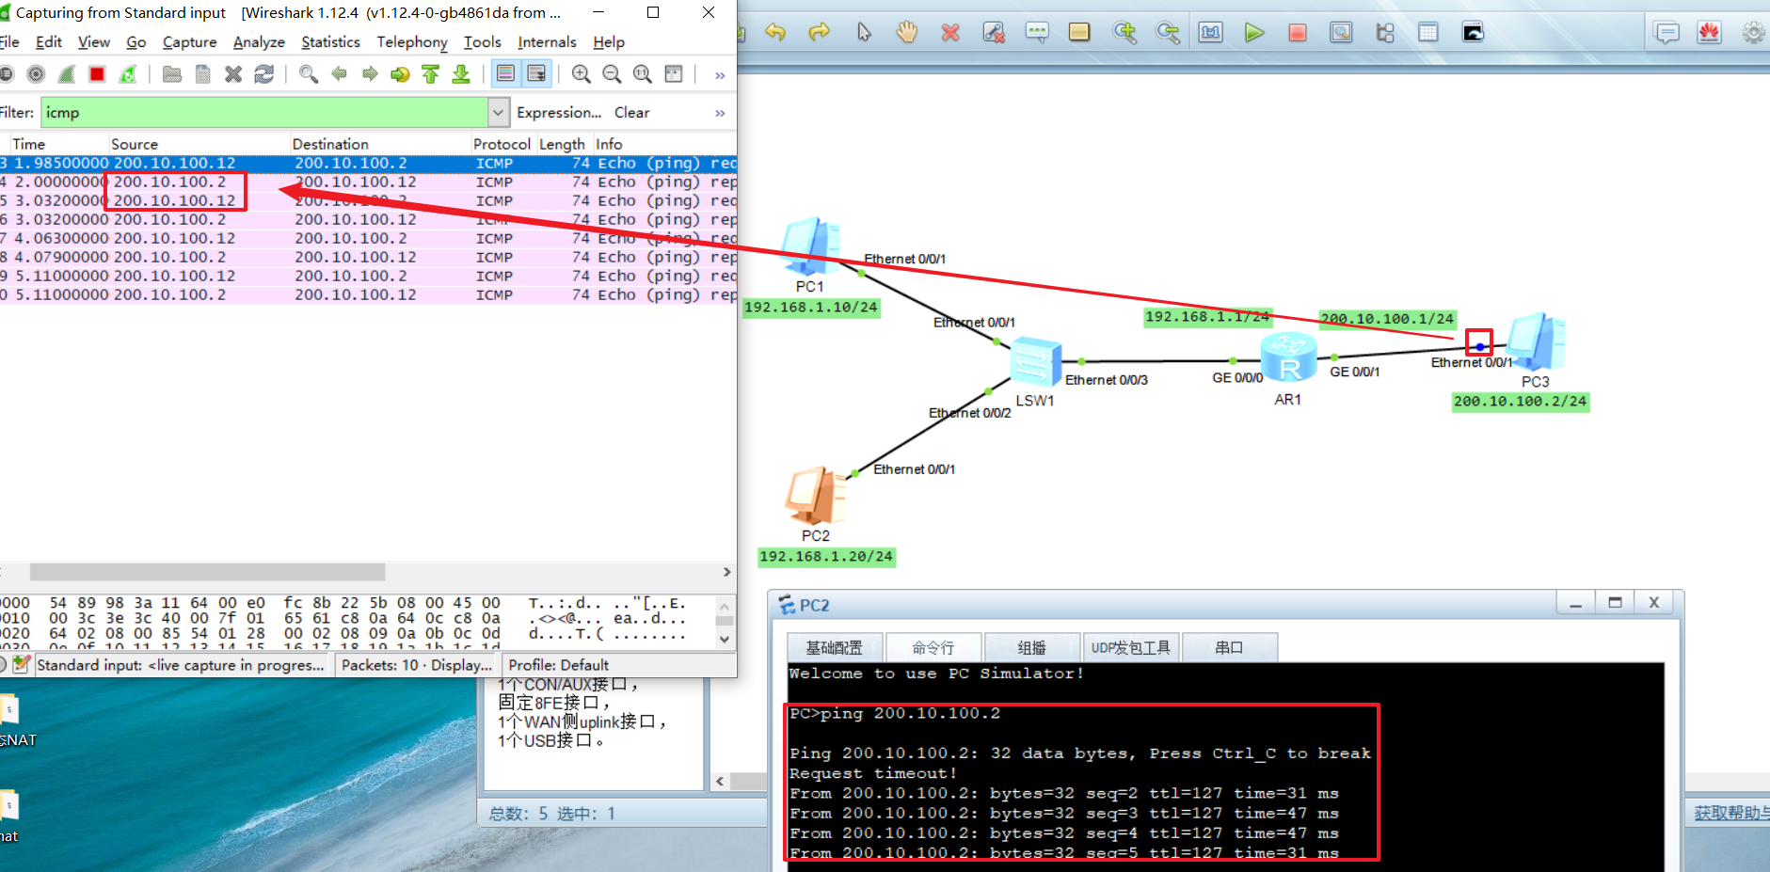Jump to the last packet
This screenshot has height=872, width=1770.
click(x=461, y=73)
